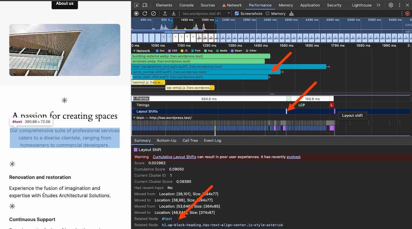Open the DevTools three-dot menu
Image resolution: width=412 pixels, height=229 pixels.
pyautogui.click(x=399, y=5)
